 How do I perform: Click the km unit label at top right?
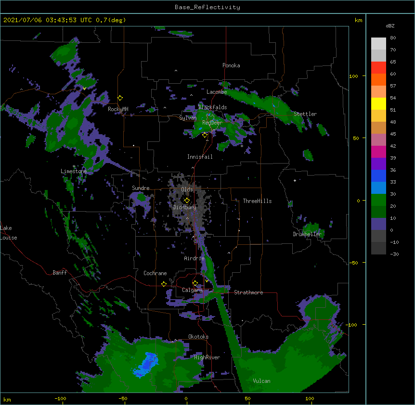359,20
